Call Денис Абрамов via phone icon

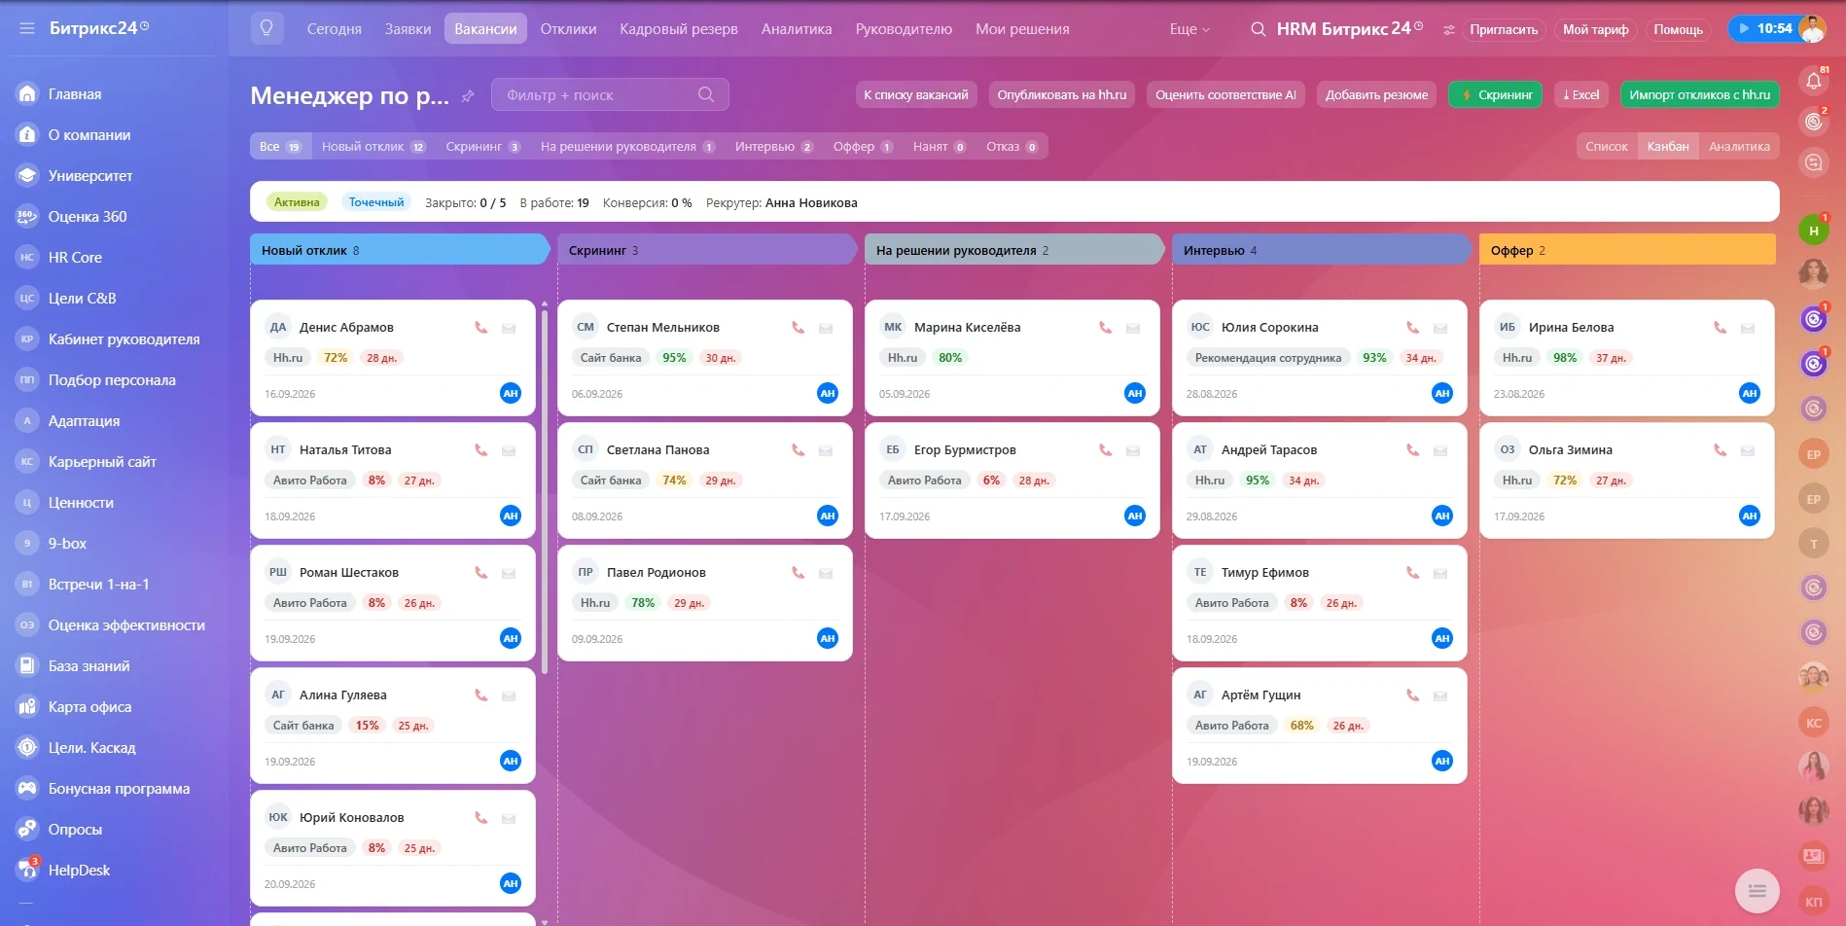tap(480, 328)
